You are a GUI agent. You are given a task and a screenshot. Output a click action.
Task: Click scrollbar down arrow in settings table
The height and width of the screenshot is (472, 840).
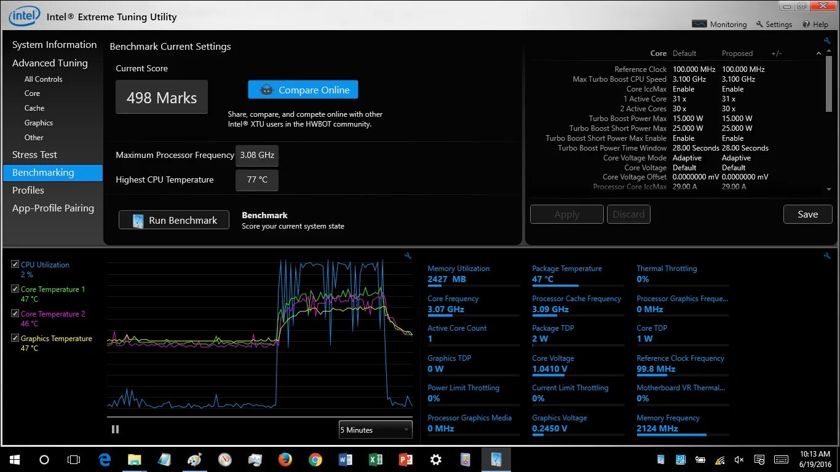coord(829,189)
